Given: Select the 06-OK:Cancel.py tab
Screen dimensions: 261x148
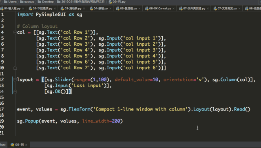Looking at the screenshot, I should (x=160, y=8).
